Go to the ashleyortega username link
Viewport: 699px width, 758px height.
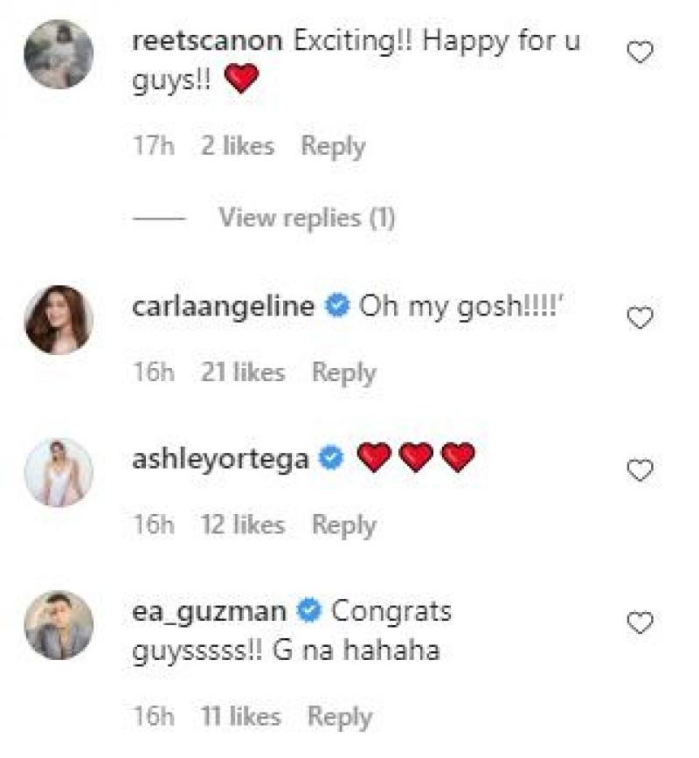coord(220,458)
